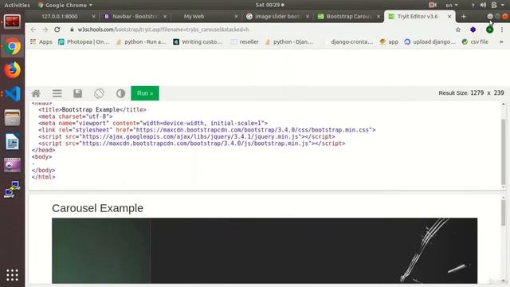Open the Writing custo... bookmark
Image resolution: width=510 pixels, height=287 pixels.
(x=198, y=42)
